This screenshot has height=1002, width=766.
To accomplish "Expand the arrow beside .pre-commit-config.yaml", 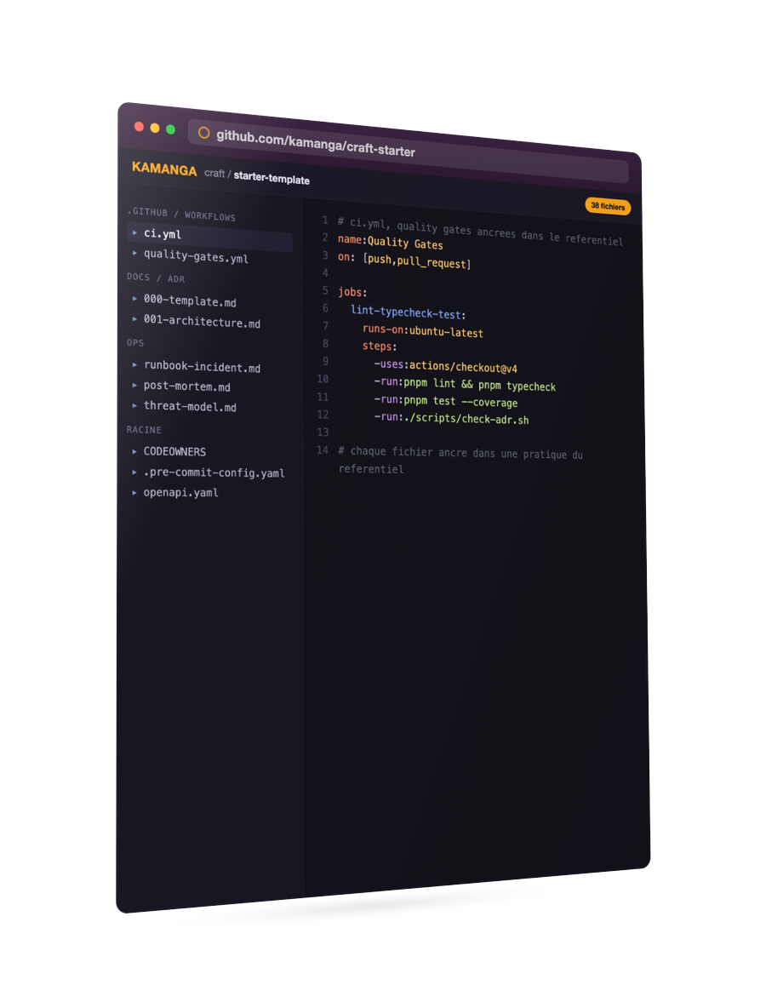I will (x=134, y=472).
